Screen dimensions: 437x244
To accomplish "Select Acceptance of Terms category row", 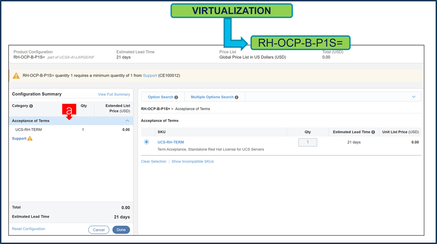I will [x=71, y=121].
